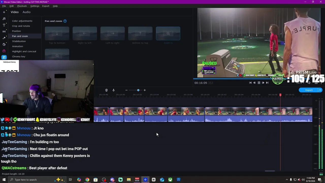Image resolution: width=325 pixels, height=183 pixels.
Task: Mute the preview volume speaker icon
Action: [309, 83]
